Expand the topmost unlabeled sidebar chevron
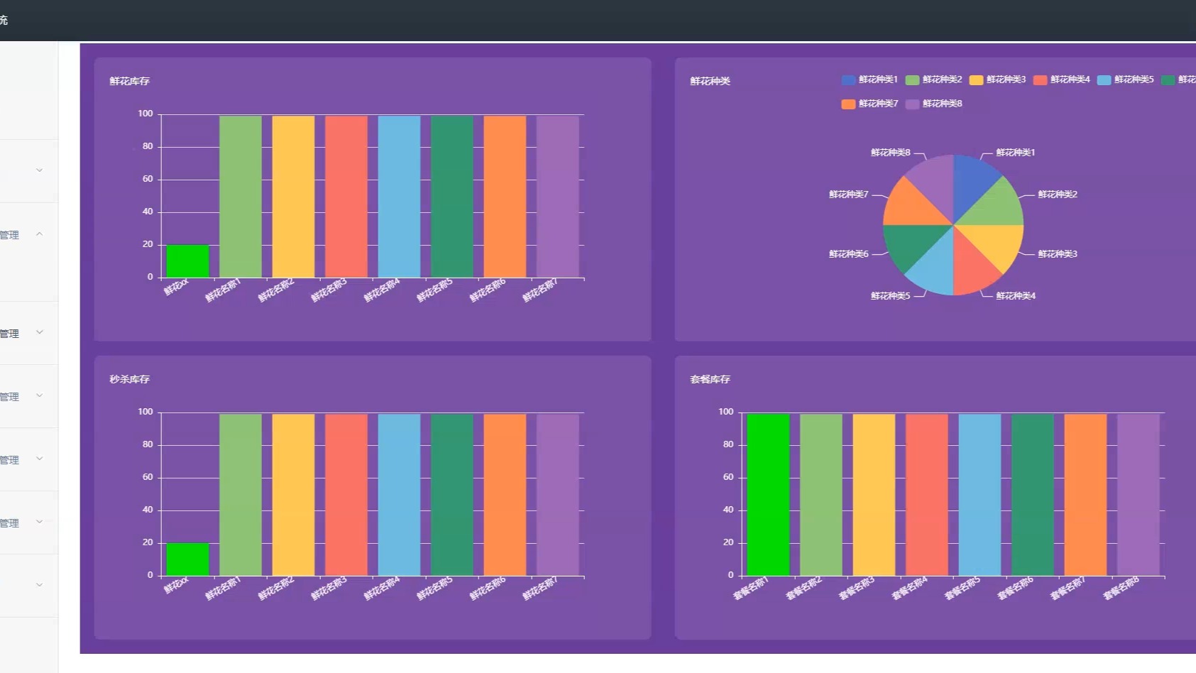 tap(40, 170)
